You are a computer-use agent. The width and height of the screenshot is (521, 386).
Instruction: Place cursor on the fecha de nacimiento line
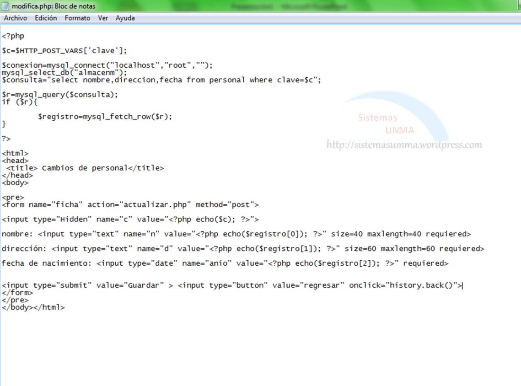225,263
